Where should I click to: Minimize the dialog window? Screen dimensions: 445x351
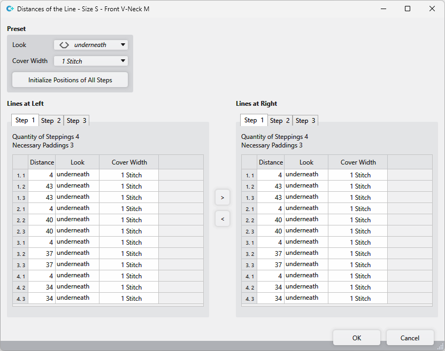[x=382, y=9]
